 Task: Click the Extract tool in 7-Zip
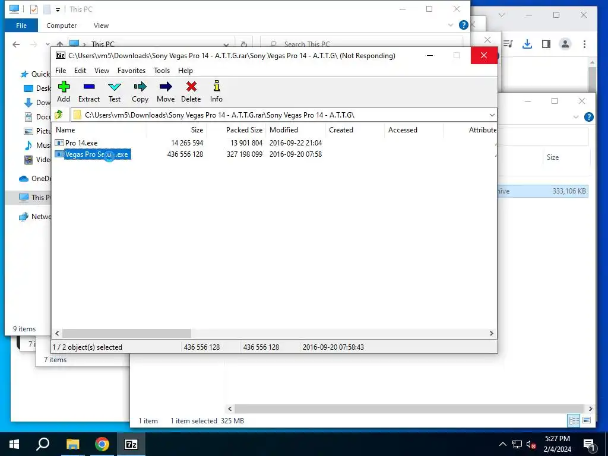tap(89, 91)
